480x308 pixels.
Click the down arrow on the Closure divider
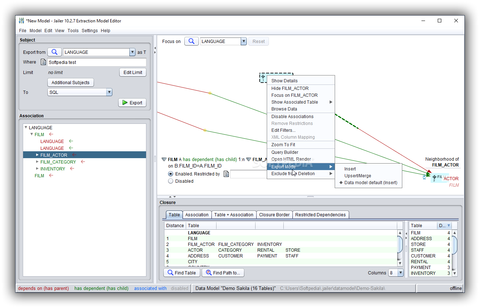click(x=175, y=197)
